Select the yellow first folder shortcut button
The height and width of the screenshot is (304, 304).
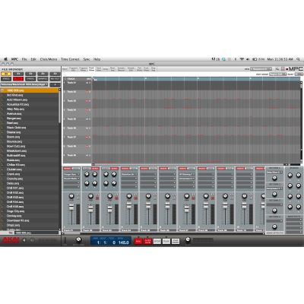[x=6, y=74]
